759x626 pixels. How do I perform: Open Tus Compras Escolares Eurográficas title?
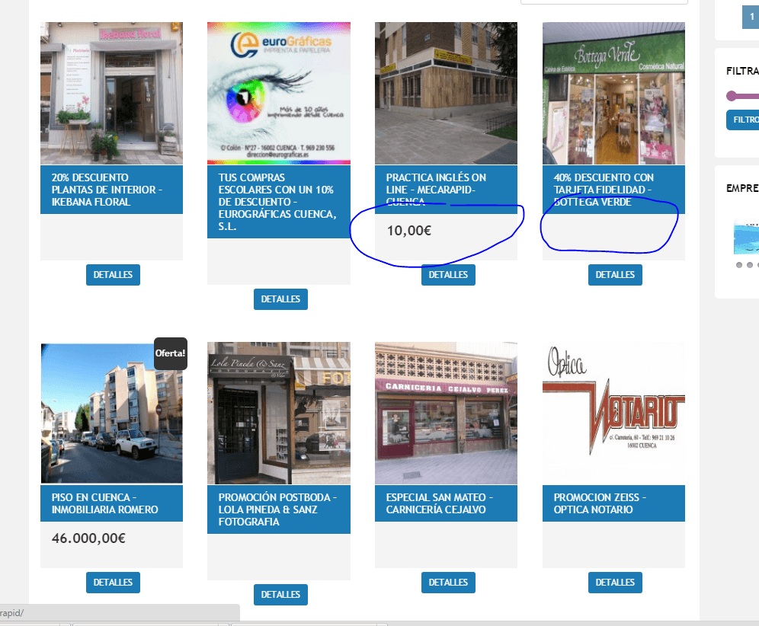[x=277, y=202]
